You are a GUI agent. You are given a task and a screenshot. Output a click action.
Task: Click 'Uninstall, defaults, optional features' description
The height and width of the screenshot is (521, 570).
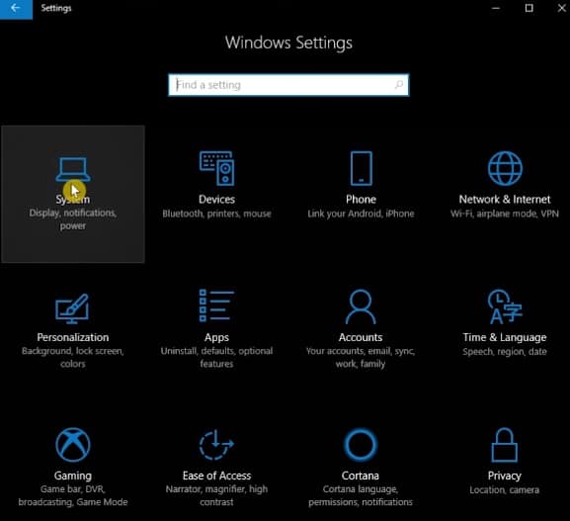point(216,357)
